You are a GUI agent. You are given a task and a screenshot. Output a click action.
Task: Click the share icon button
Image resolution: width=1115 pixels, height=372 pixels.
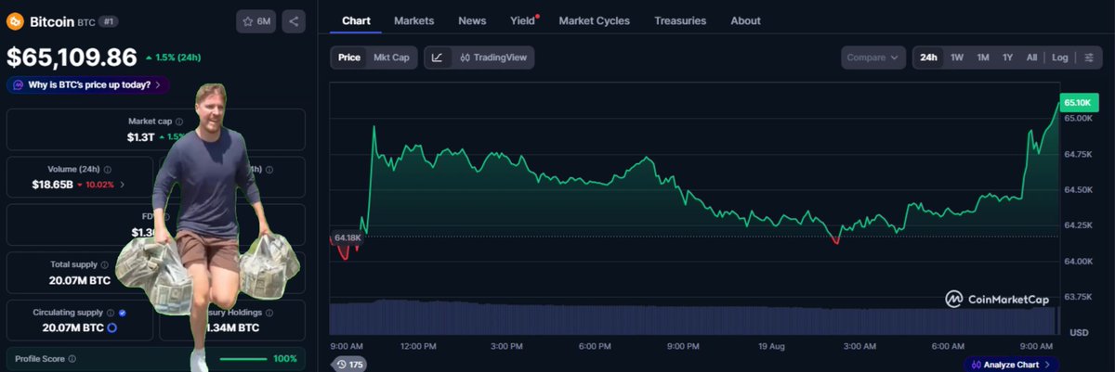[293, 20]
